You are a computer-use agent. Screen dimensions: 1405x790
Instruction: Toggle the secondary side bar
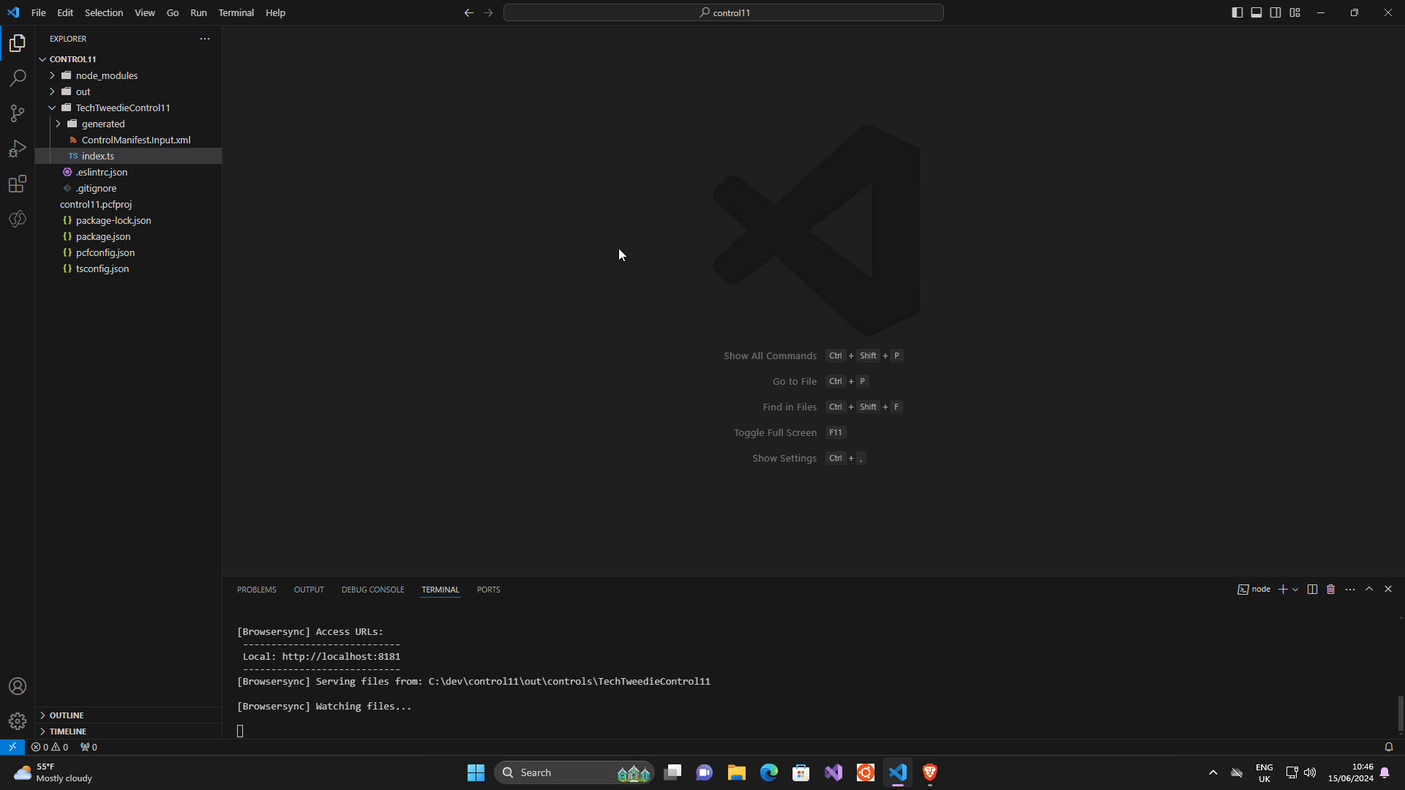[x=1275, y=12]
